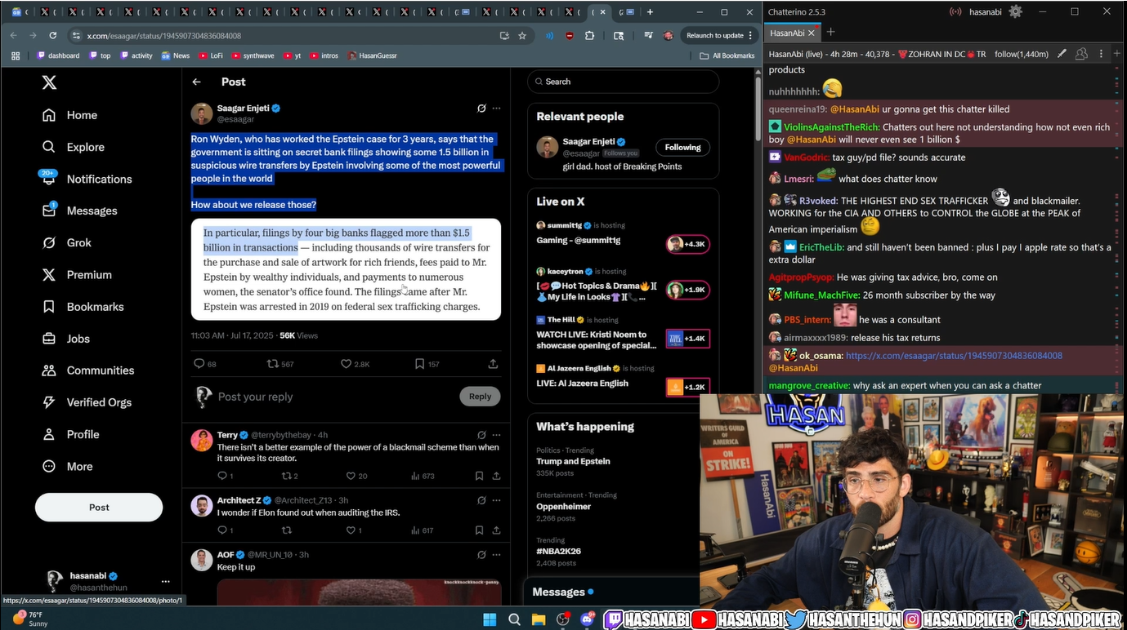This screenshot has width=1127, height=630.
Task: Open Chatterino split three-dot menu
Action: click(x=1101, y=54)
